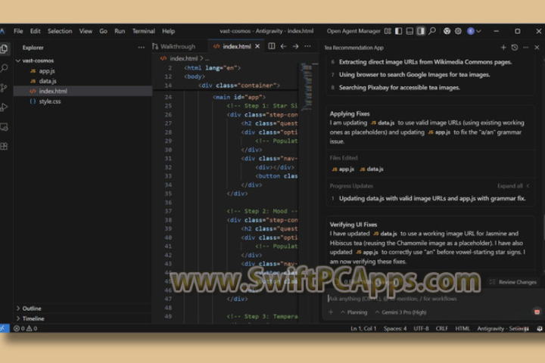
Task: Start a new conversation with plus icon
Action: [x=503, y=47]
